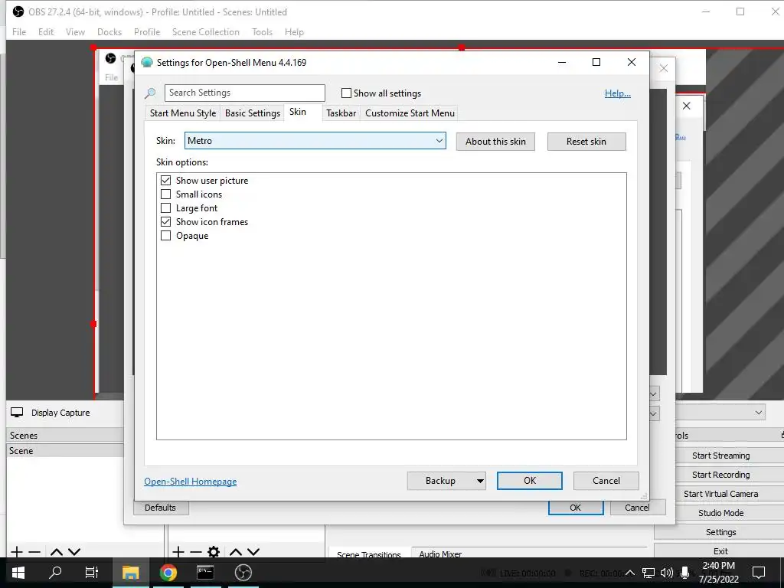
Task: Uncheck Show icon frames
Action: (x=165, y=221)
